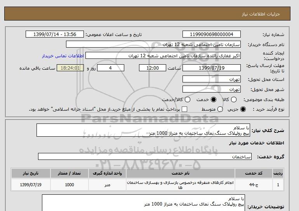The width and height of the screenshot is (299, 211).
Task: Click the remaining time field 18:24:01
Action: (70, 68)
